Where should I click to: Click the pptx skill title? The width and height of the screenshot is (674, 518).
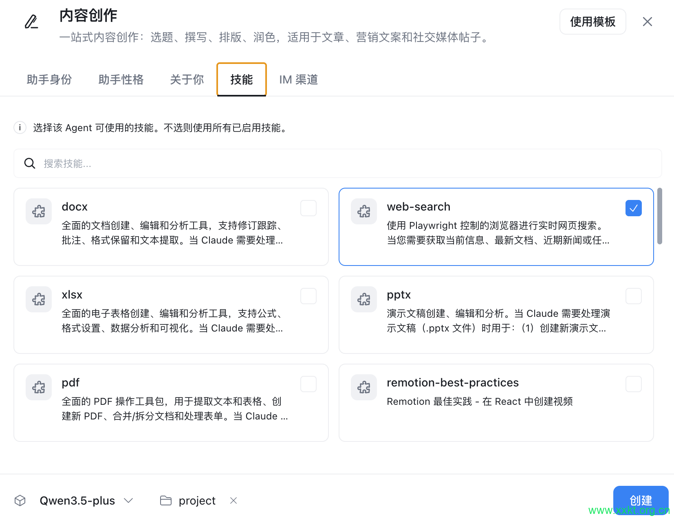point(399,295)
